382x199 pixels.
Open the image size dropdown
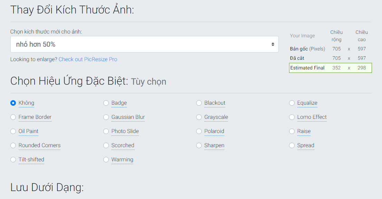pyautogui.click(x=144, y=44)
